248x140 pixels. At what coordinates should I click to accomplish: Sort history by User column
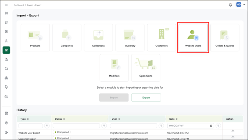[x=119, y=119]
